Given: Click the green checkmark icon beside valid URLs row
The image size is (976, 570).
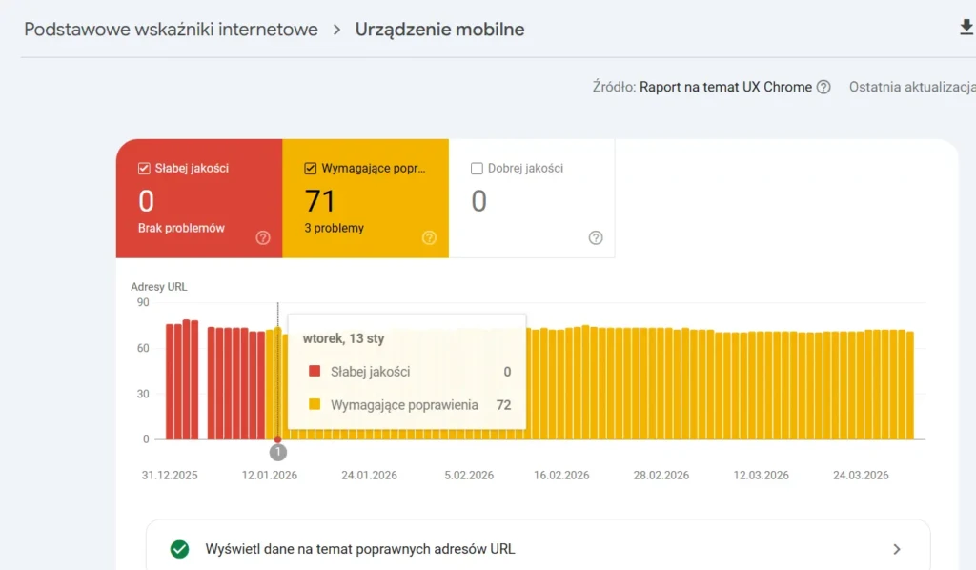Looking at the screenshot, I should [179, 549].
